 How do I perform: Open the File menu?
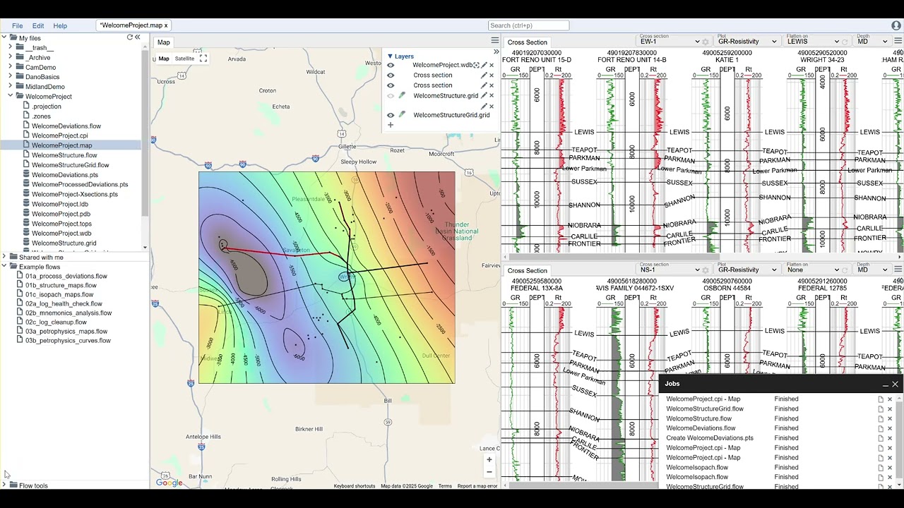pyautogui.click(x=17, y=25)
